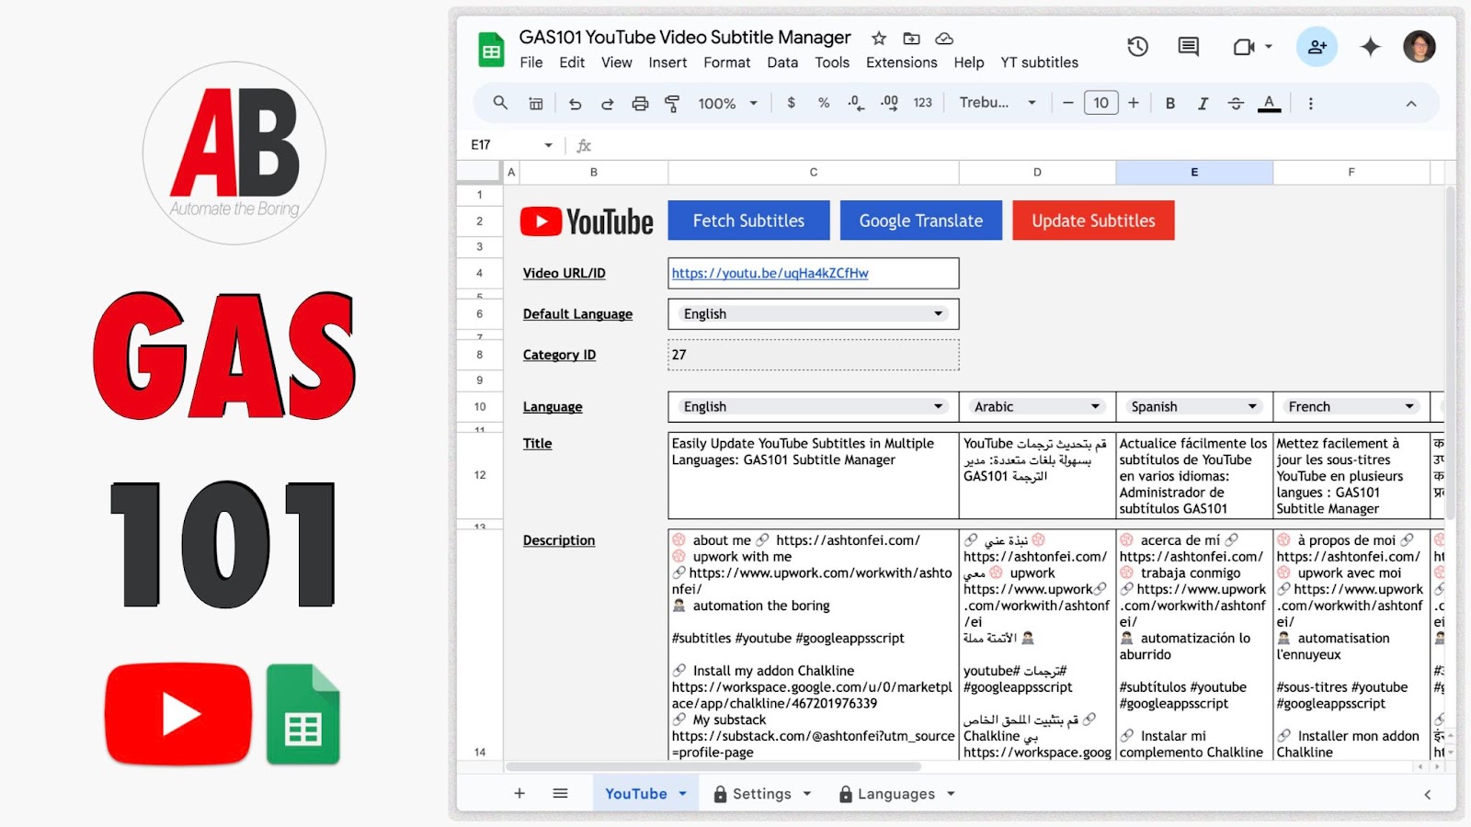This screenshot has width=1471, height=827.
Task: Open the YT subtitles menu
Action: 1039,62
